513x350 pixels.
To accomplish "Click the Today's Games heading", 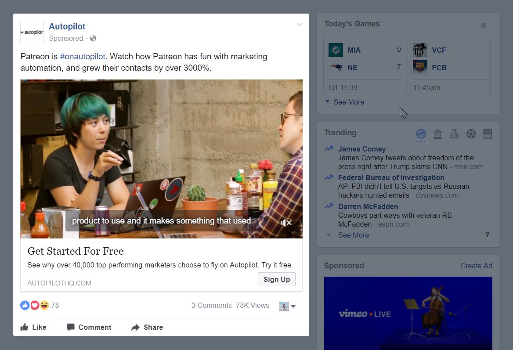I will [x=352, y=24].
